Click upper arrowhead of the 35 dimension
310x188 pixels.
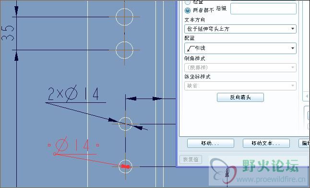coord(16,11)
